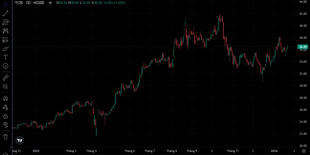Select the crosshair cursor tool
The image size is (310, 155).
coord(5,5)
